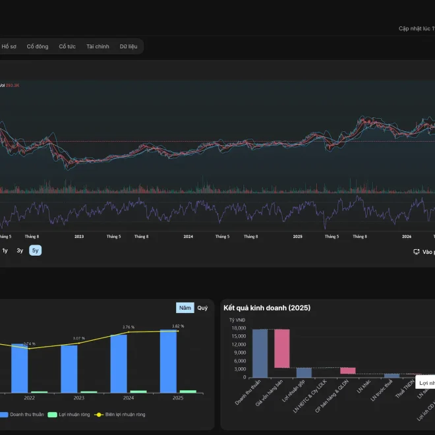Click the 2025 blue revenue bar
435x435 pixels.
coord(168,361)
